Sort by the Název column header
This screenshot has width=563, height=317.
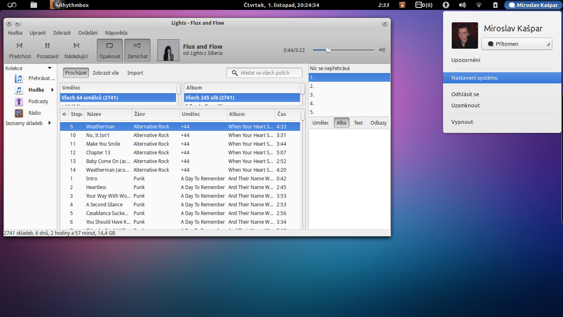click(108, 114)
